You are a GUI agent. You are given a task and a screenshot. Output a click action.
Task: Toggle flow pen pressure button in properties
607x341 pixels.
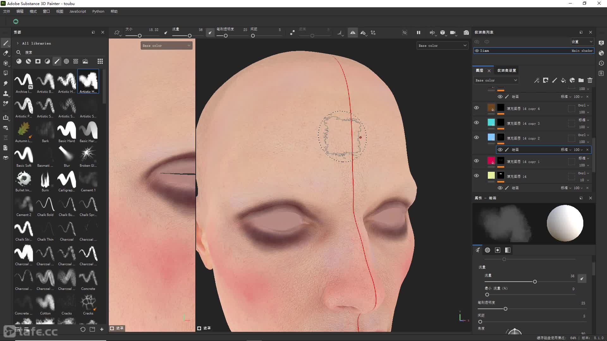(582, 278)
